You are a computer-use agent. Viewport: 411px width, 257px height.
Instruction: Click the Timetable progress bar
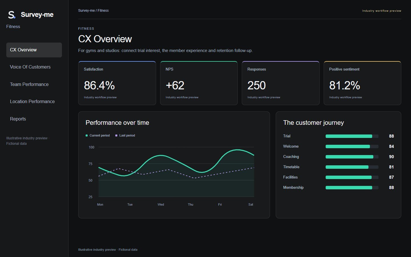pos(352,167)
